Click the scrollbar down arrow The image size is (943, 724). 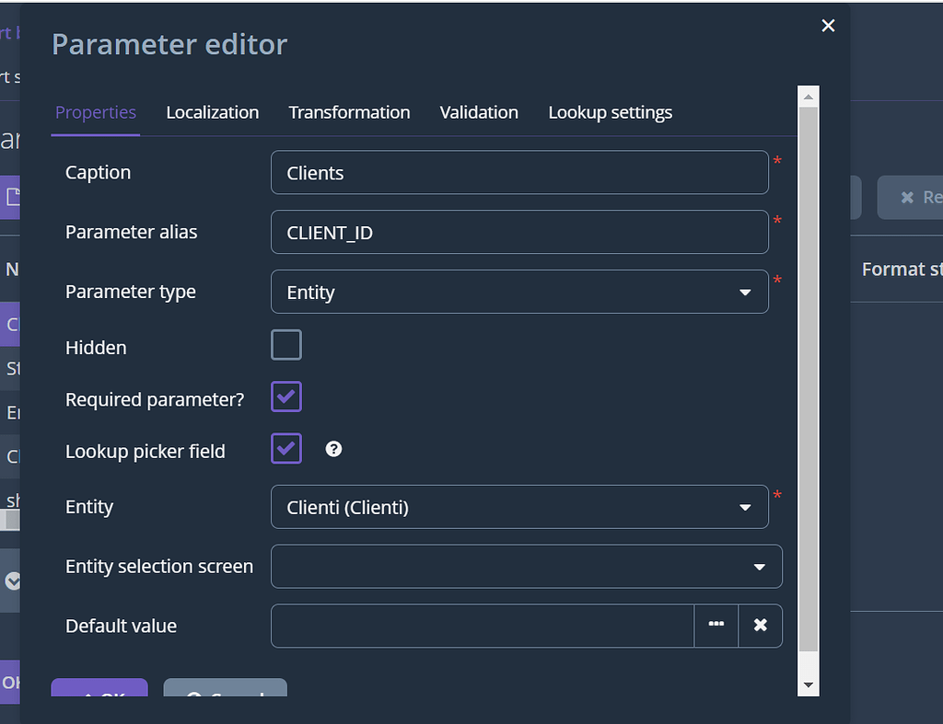click(x=808, y=684)
